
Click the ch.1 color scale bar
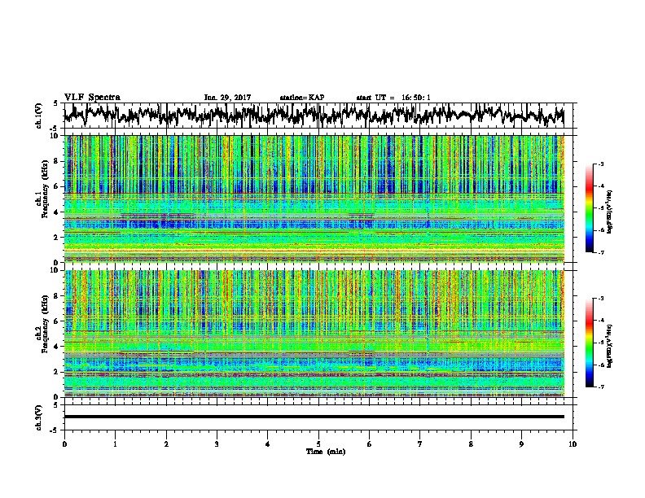point(590,208)
